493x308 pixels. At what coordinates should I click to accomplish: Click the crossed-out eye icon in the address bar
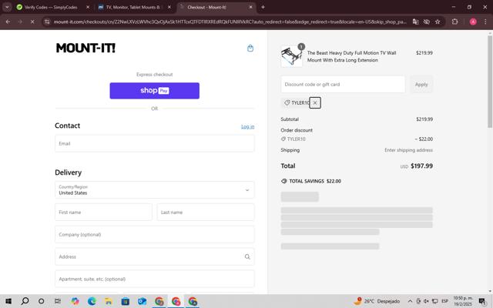pos(426,22)
